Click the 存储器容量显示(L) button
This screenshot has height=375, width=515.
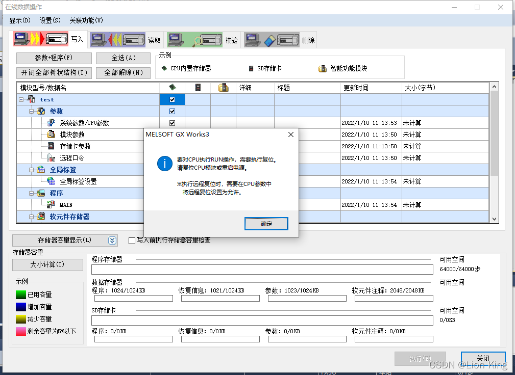tap(65, 240)
